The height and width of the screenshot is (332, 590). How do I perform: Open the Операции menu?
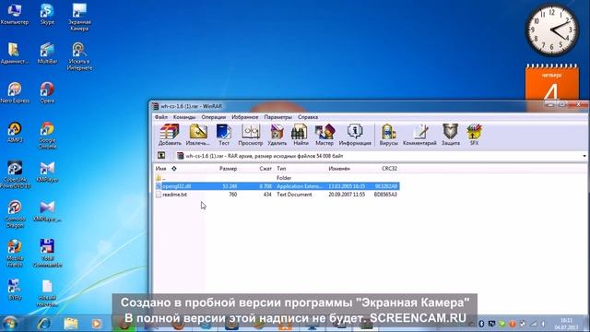[x=213, y=117]
